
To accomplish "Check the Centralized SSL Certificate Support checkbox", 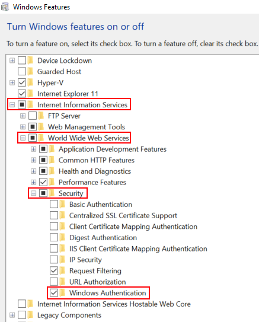I will [54, 215].
